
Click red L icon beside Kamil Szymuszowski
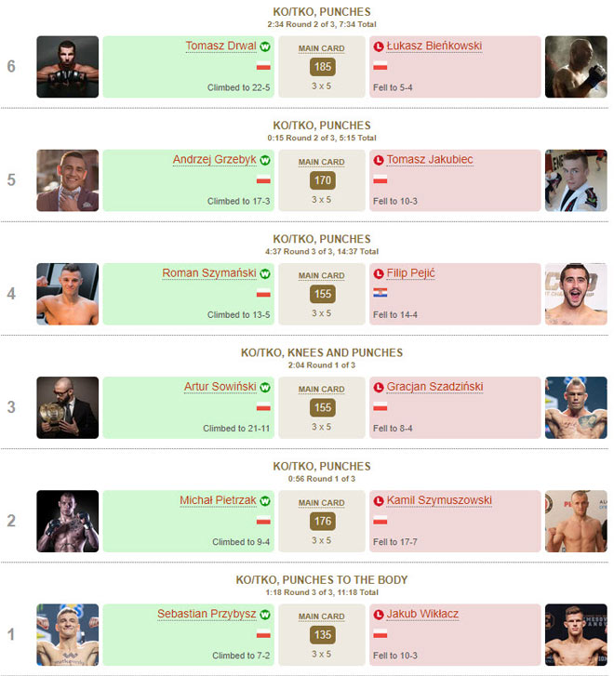(x=378, y=501)
